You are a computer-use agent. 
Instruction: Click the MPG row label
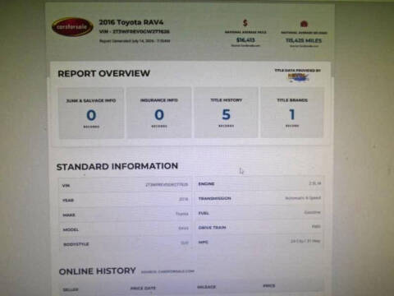pyautogui.click(x=204, y=242)
